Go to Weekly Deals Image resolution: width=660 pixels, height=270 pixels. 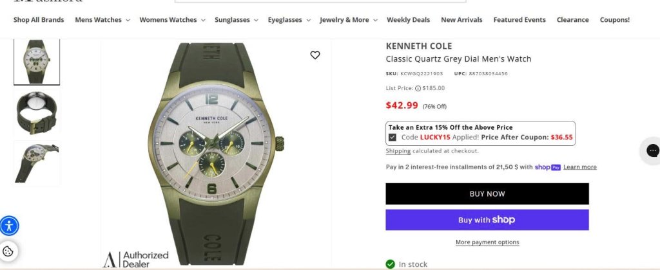click(408, 20)
